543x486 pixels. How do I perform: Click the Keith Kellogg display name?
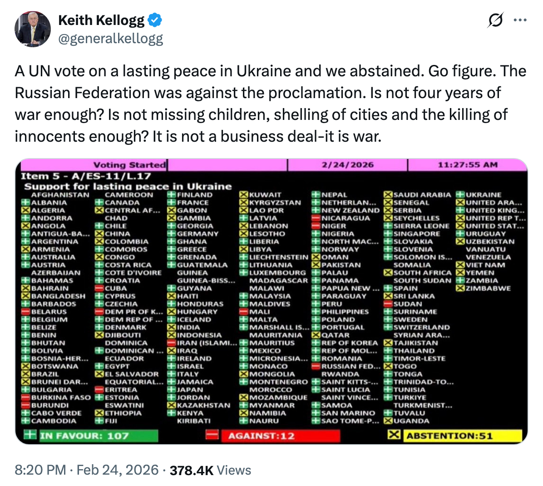point(101,20)
